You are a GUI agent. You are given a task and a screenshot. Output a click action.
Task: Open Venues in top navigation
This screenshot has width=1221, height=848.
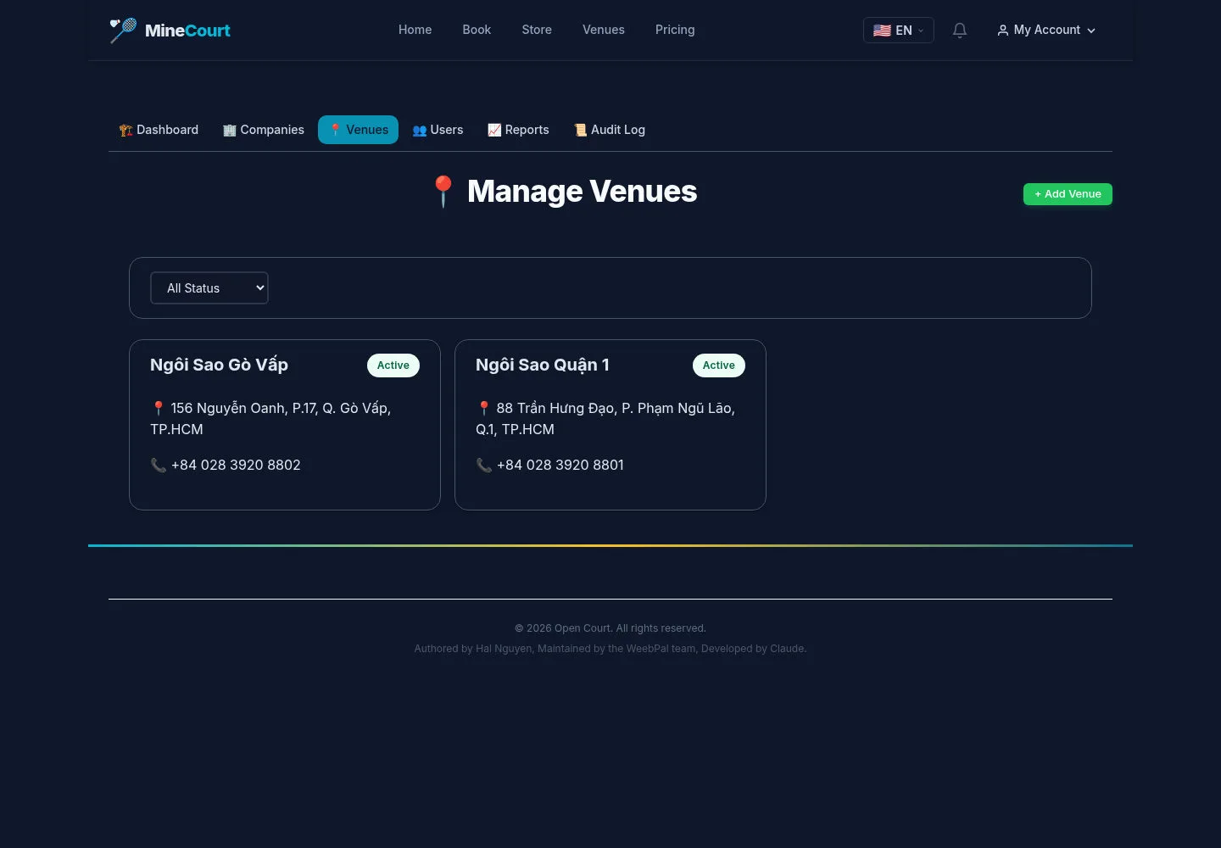click(x=604, y=30)
